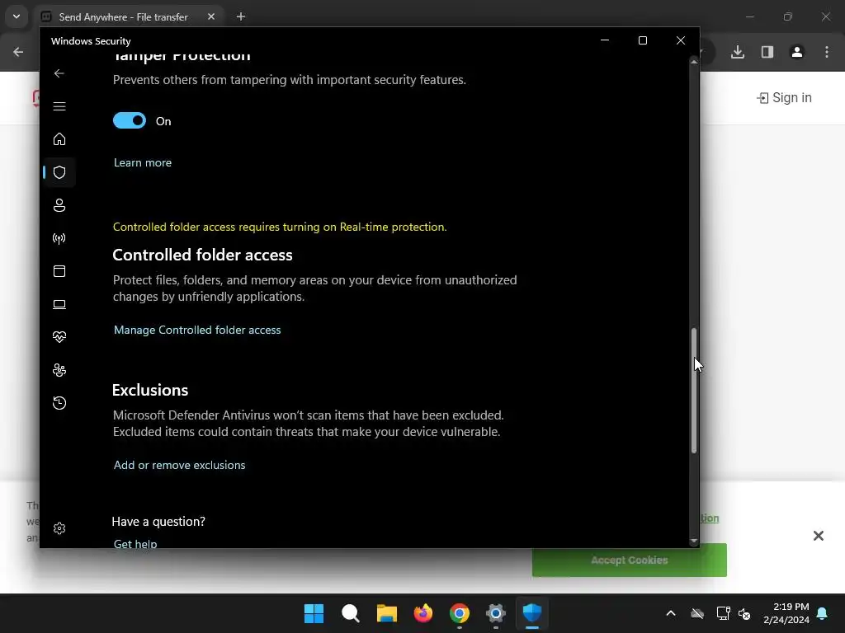Dismiss the cookie banner with X

coord(818,536)
